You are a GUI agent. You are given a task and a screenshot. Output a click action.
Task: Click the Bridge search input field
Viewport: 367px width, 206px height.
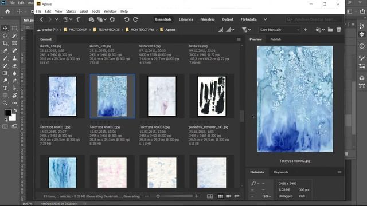tap(314, 19)
